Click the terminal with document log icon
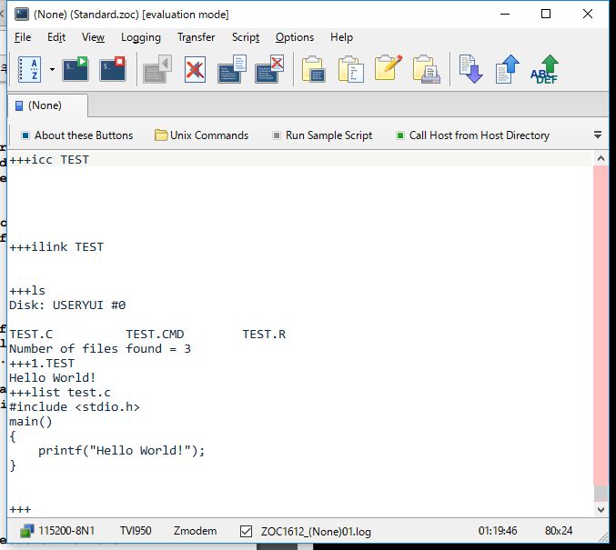The height and width of the screenshot is (550, 616). click(x=232, y=69)
